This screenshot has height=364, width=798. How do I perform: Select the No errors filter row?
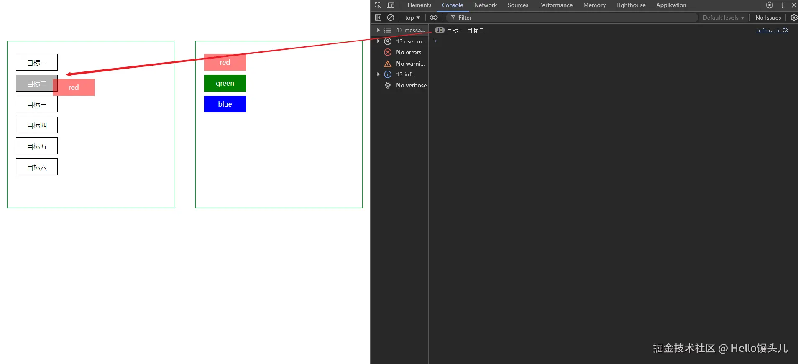point(399,52)
